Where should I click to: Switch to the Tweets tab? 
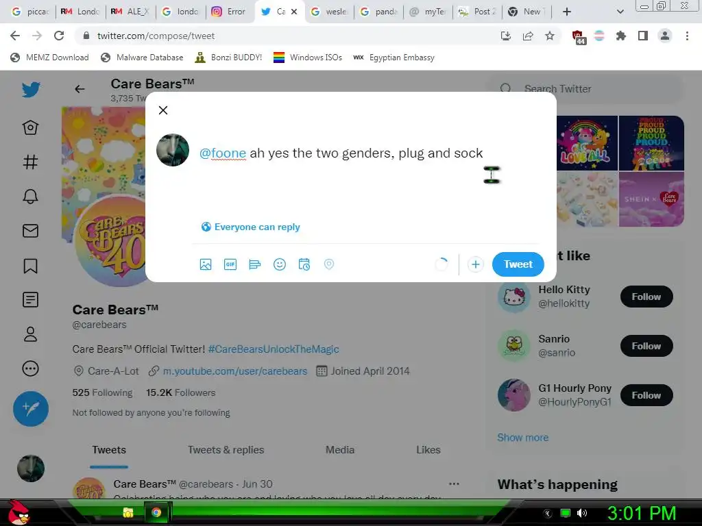(x=109, y=450)
